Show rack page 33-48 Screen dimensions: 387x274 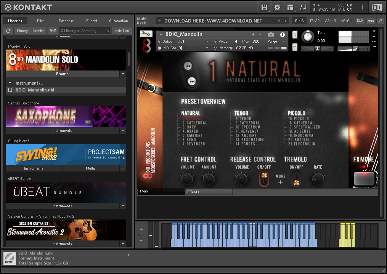click(330, 21)
